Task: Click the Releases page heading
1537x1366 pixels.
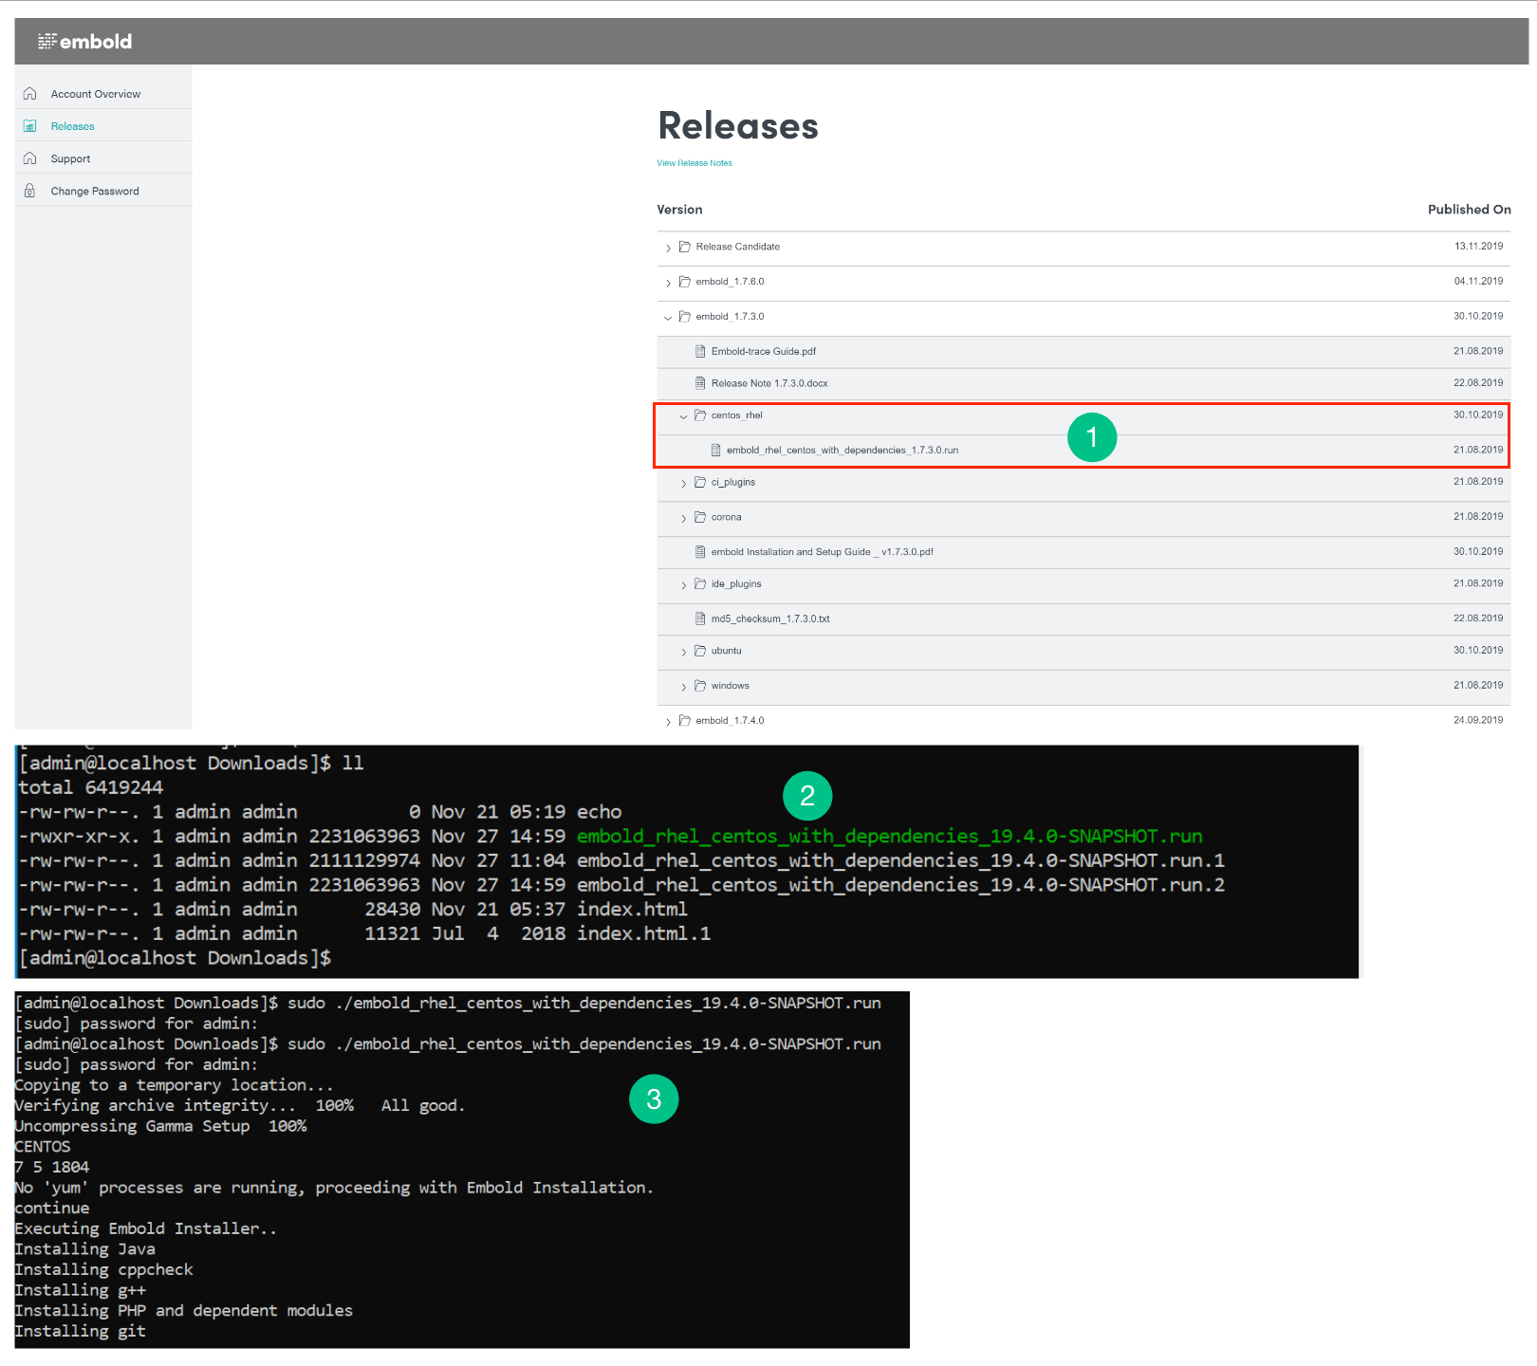Action: pyautogui.click(x=738, y=126)
